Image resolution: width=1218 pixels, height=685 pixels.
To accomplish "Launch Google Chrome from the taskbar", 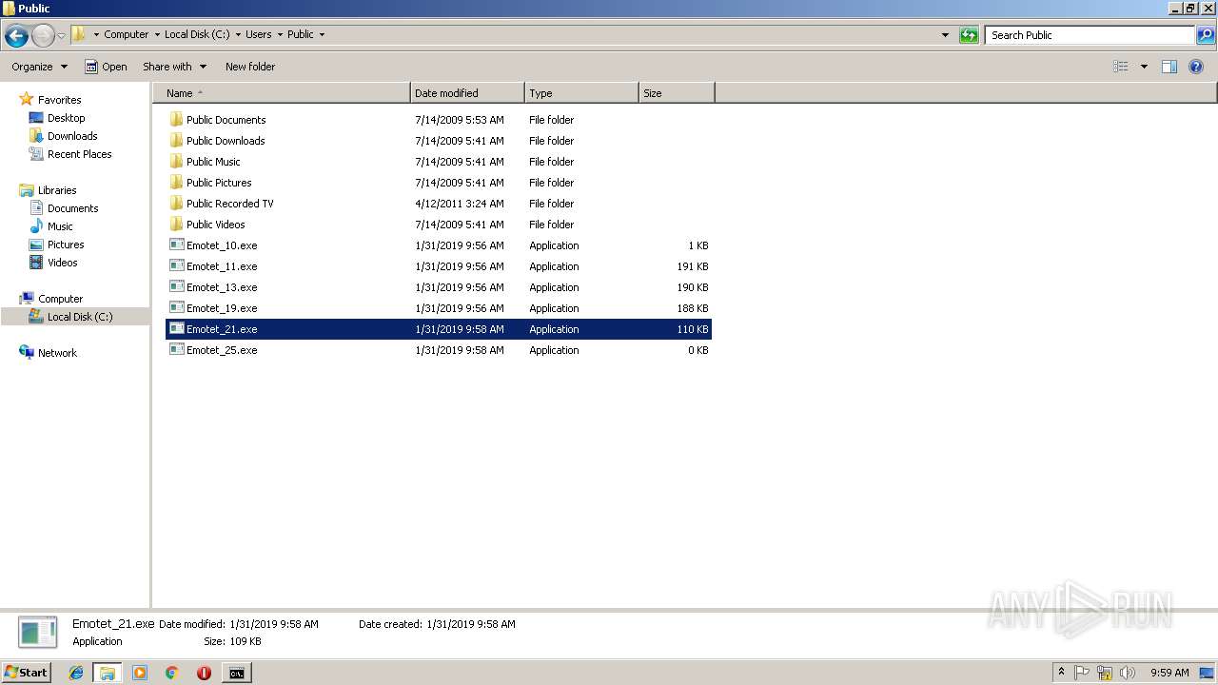I will [172, 673].
